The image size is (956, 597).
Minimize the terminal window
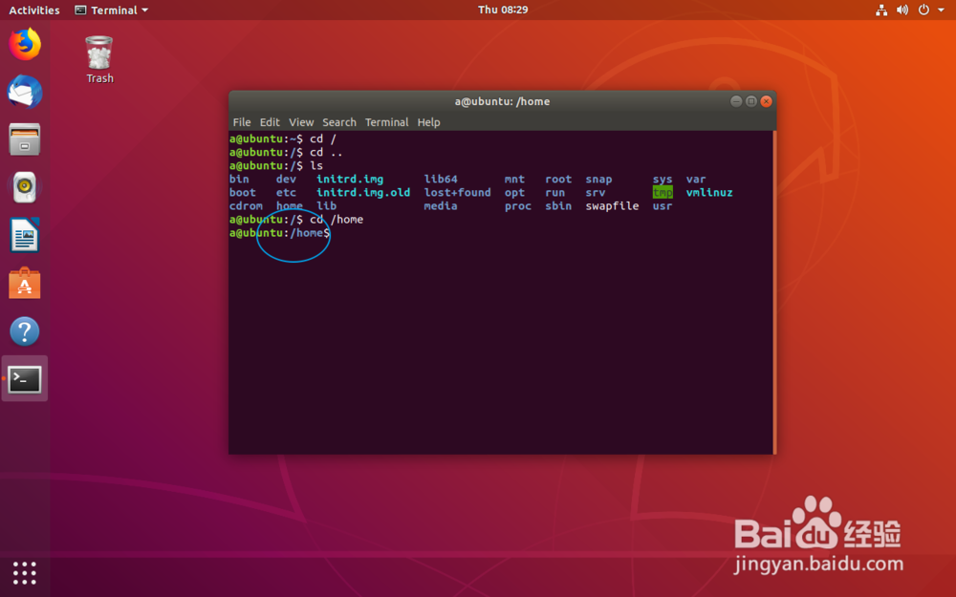[x=736, y=101]
